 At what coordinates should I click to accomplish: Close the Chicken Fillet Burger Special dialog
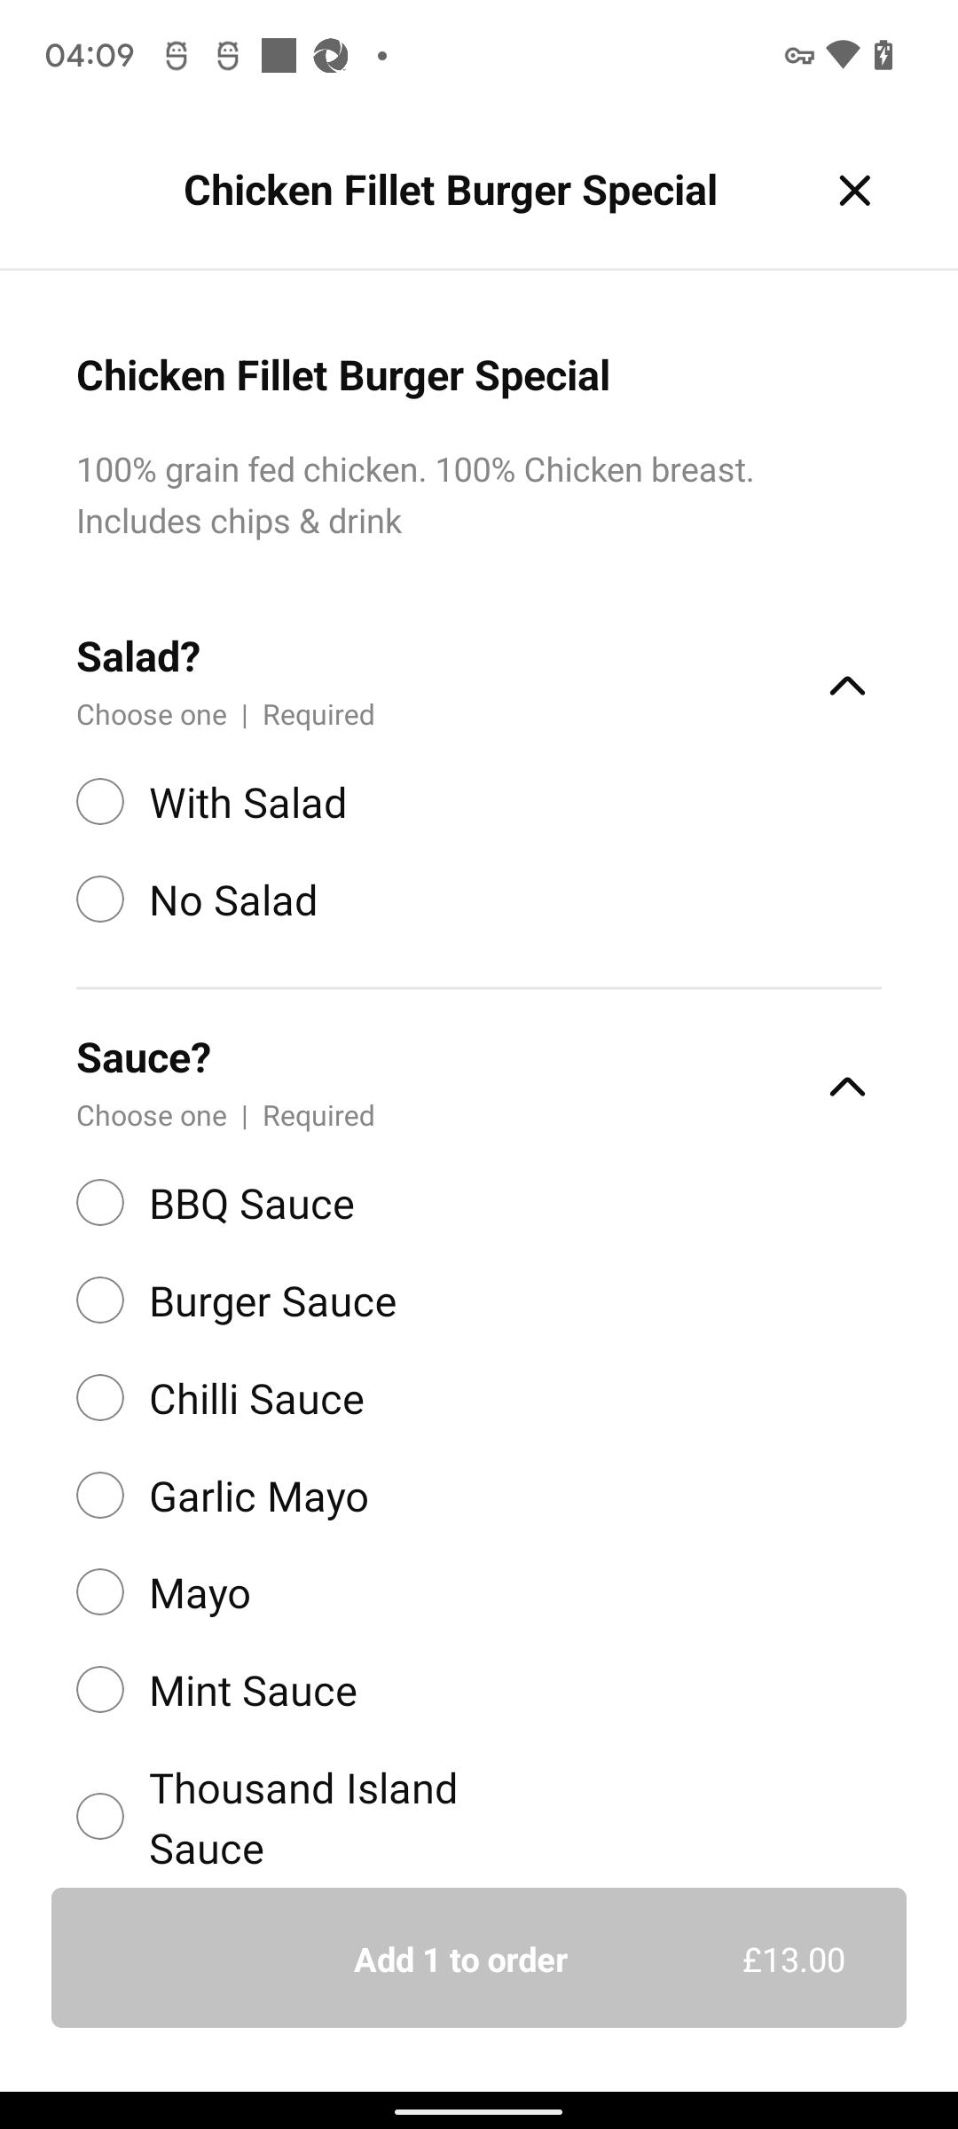(x=854, y=191)
